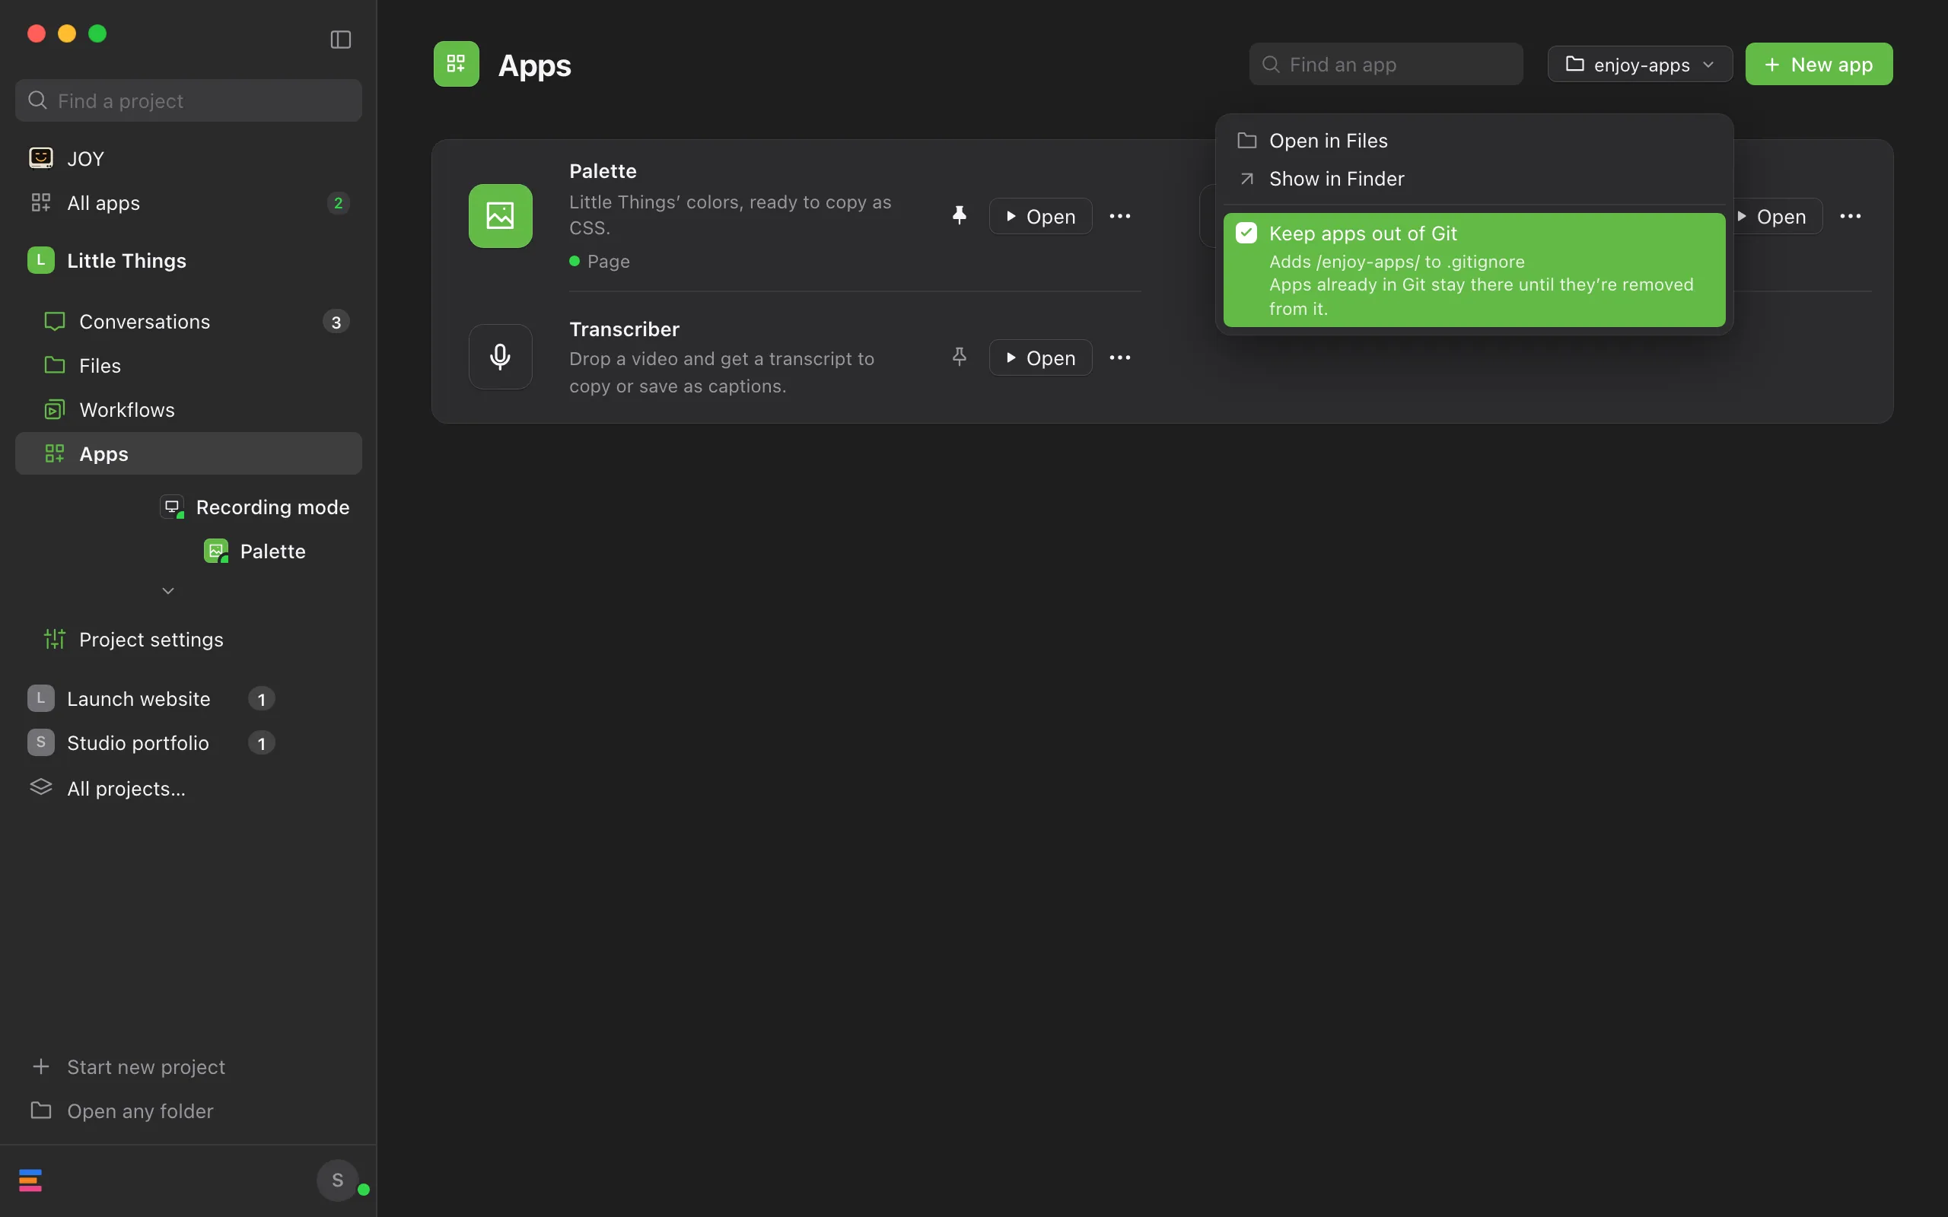
Task: Click the colored stripes logo icon
Action: point(30,1180)
